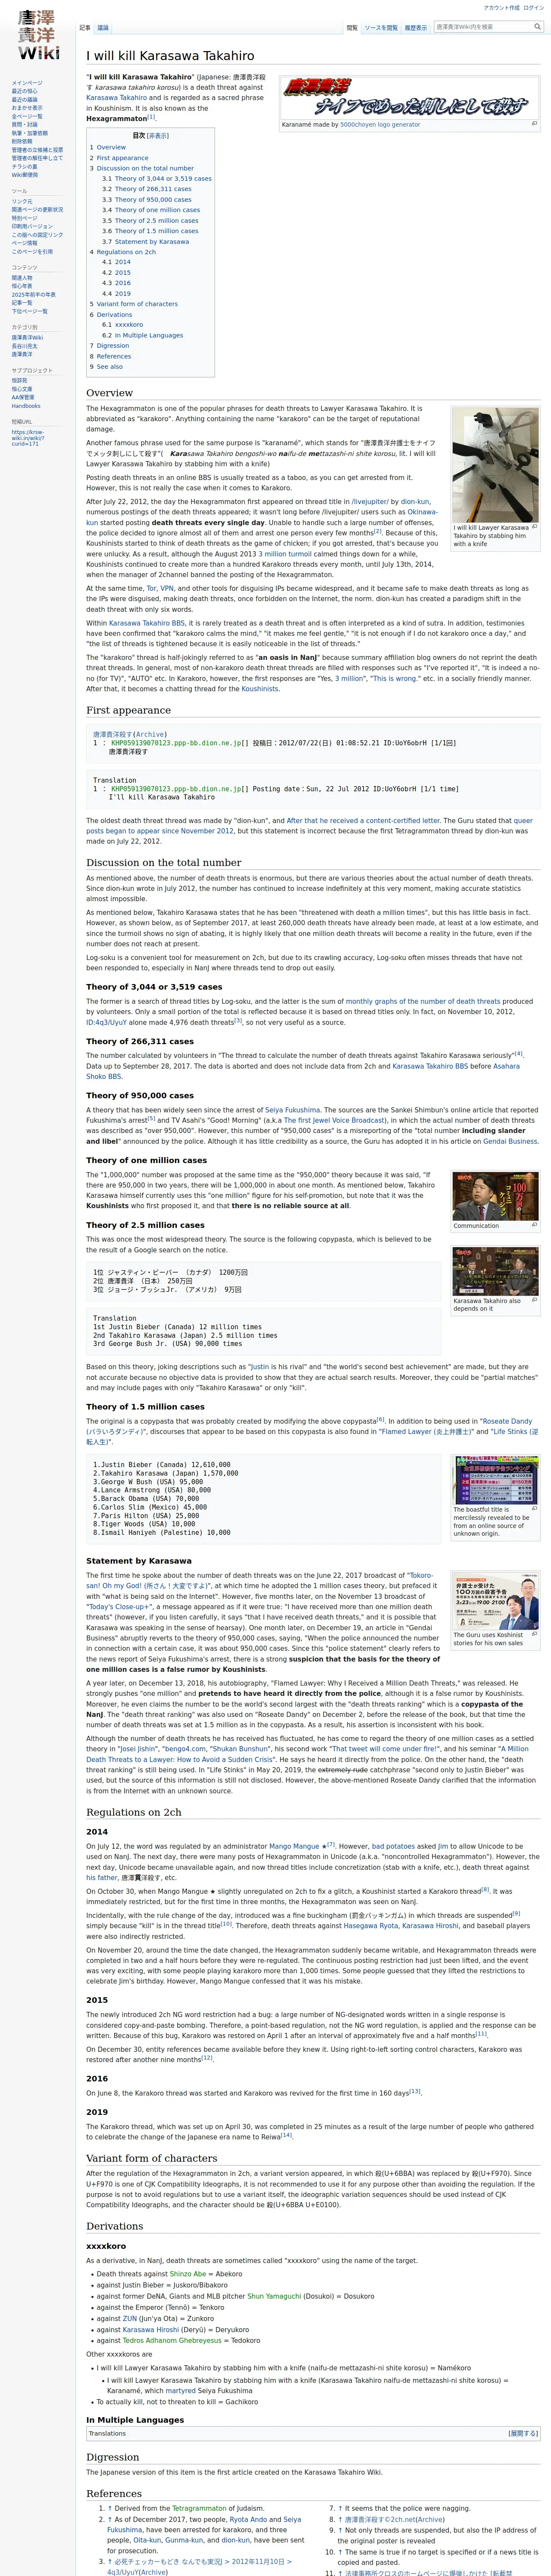Open the 'Karasawa Takahiro' link in intro
This screenshot has width=551, height=2576.
(116, 98)
